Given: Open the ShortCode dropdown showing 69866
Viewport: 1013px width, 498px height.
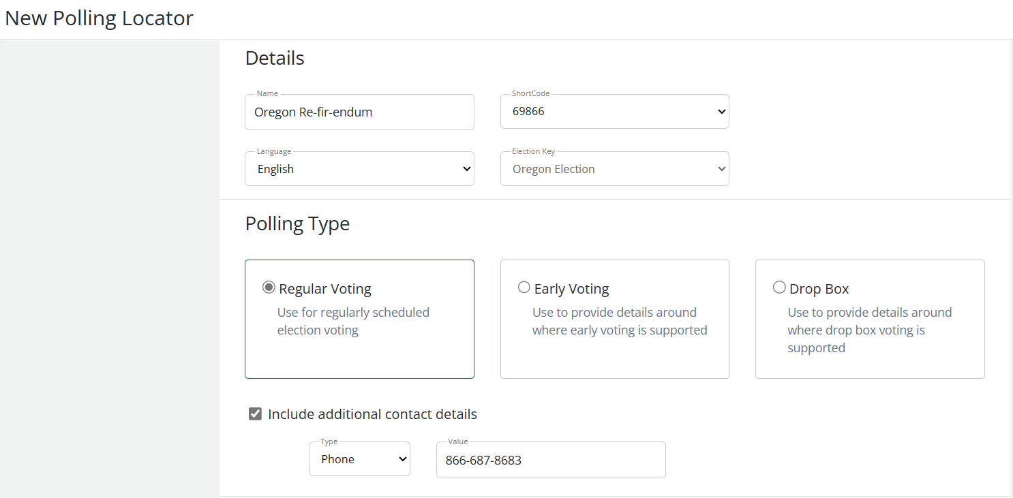Looking at the screenshot, I should 614,111.
